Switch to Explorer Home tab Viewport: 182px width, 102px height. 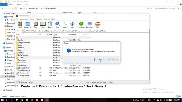(11, 5)
